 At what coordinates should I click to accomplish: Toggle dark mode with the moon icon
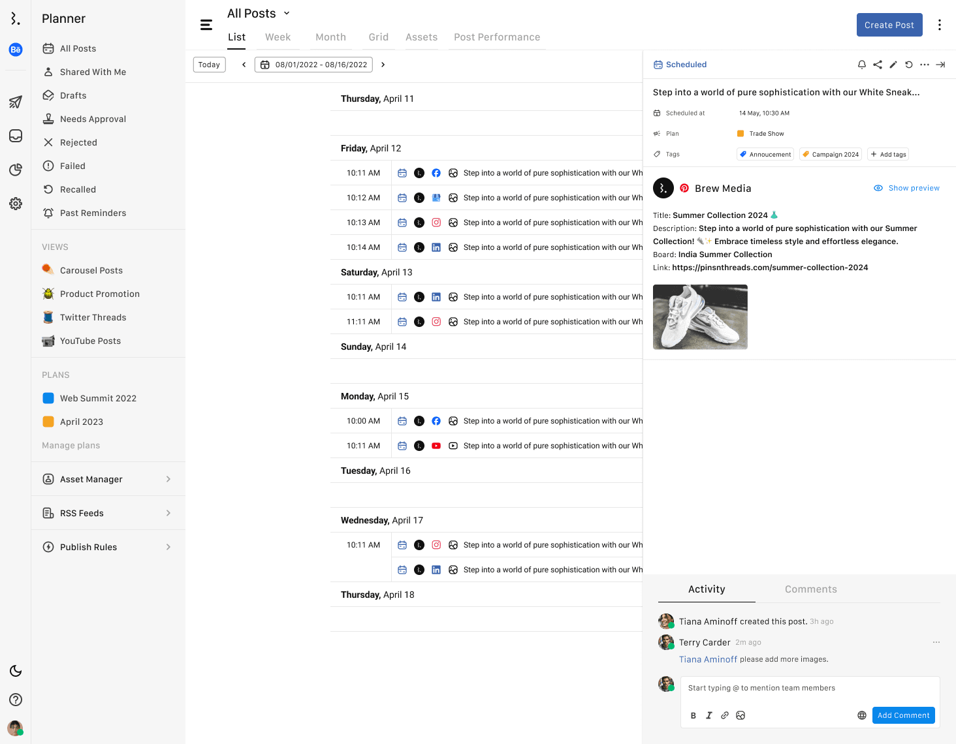point(16,671)
